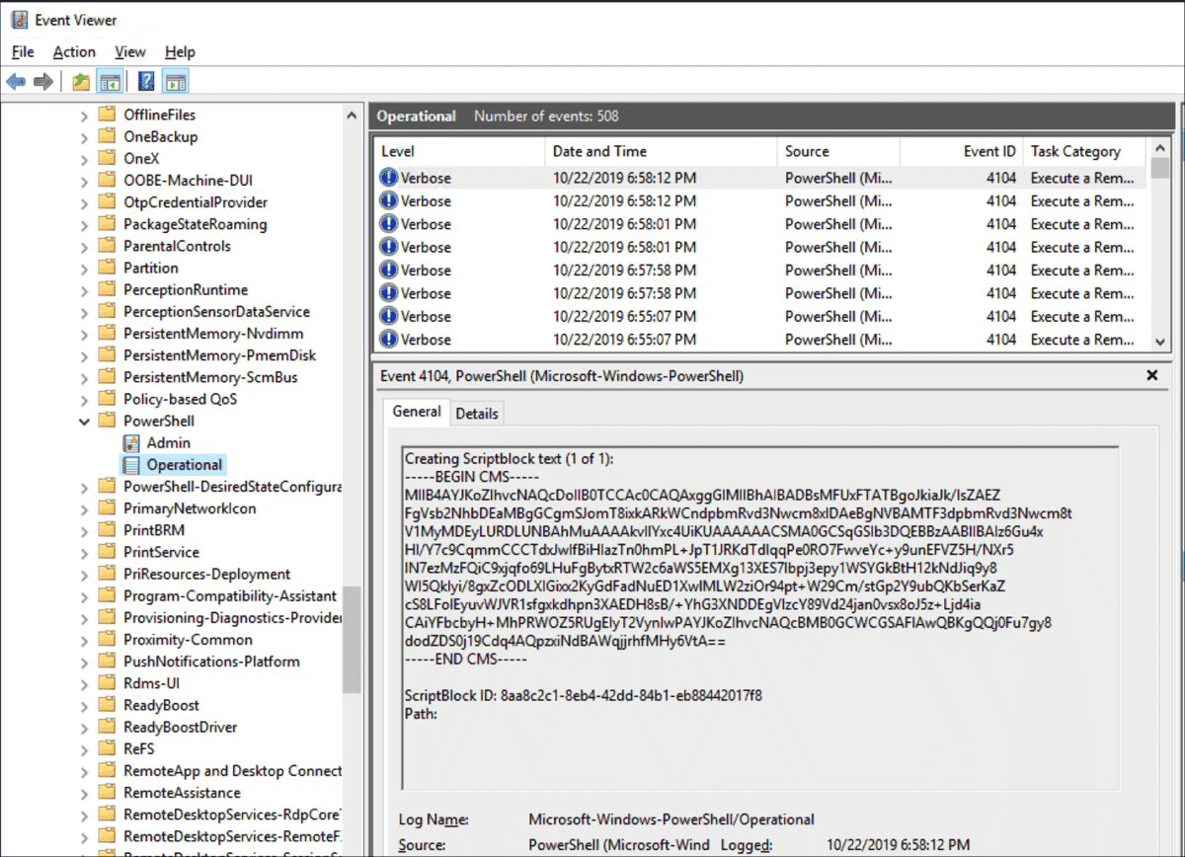The width and height of the screenshot is (1185, 857).
Task: Select the Operational log under PowerShell
Action: tap(184, 464)
